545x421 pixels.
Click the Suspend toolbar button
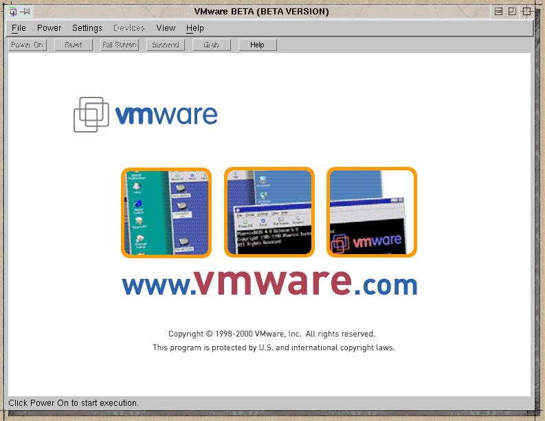coord(166,45)
